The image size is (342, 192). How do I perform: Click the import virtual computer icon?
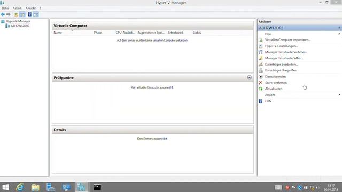pyautogui.click(x=261, y=40)
